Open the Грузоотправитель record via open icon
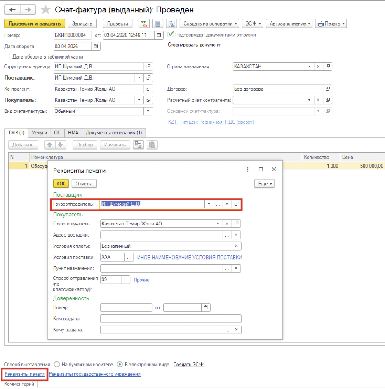 236,204
